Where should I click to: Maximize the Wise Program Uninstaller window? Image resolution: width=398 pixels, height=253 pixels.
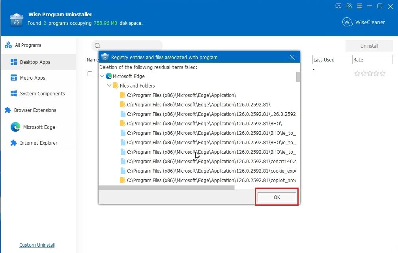point(380,6)
